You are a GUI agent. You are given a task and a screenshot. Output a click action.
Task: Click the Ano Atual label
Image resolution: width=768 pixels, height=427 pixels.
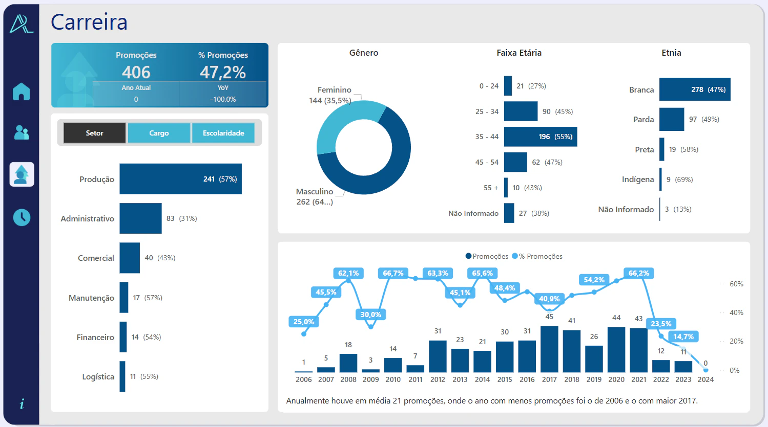pyautogui.click(x=136, y=88)
